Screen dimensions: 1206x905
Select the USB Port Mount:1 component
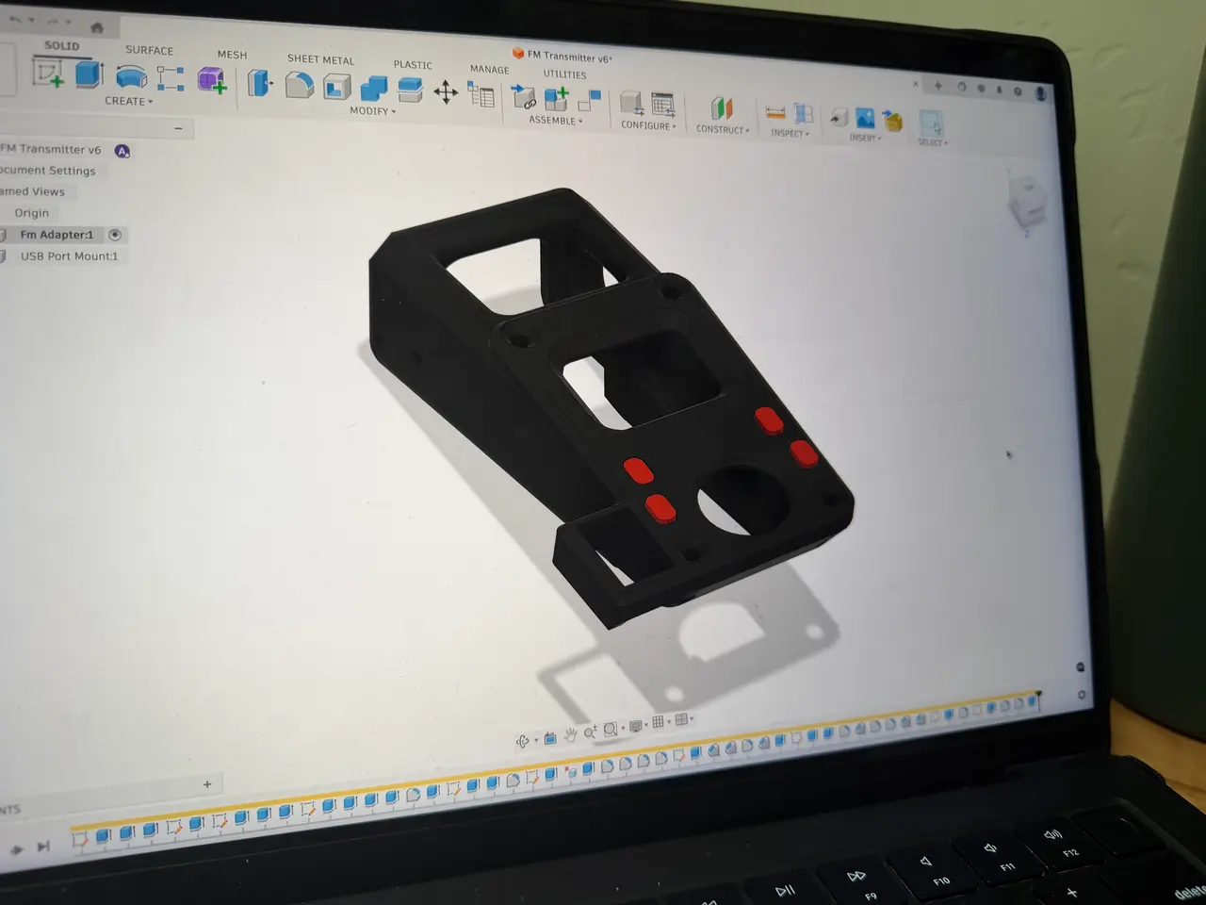click(x=69, y=256)
